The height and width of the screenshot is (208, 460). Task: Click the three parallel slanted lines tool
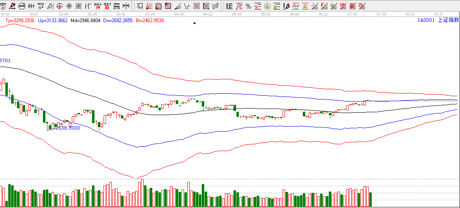[215, 6]
